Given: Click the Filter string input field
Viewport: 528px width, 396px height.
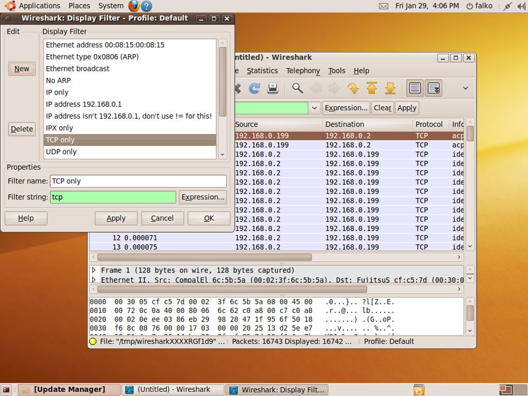Looking at the screenshot, I should tap(113, 197).
